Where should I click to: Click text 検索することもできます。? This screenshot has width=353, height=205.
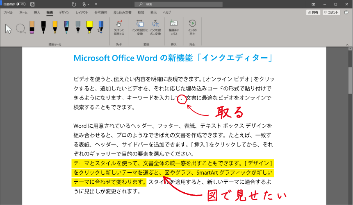coord(105,107)
